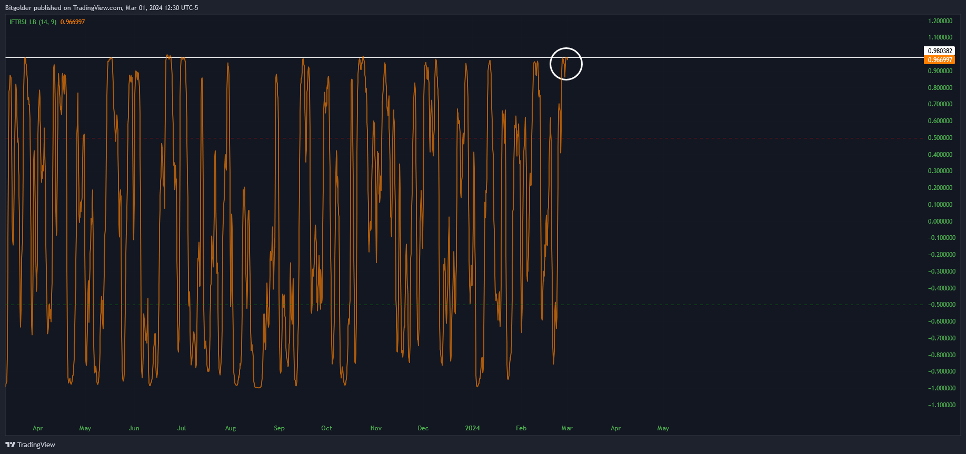This screenshot has width=966, height=454.
Task: Click the -1.100000 axis value
Action: point(942,405)
